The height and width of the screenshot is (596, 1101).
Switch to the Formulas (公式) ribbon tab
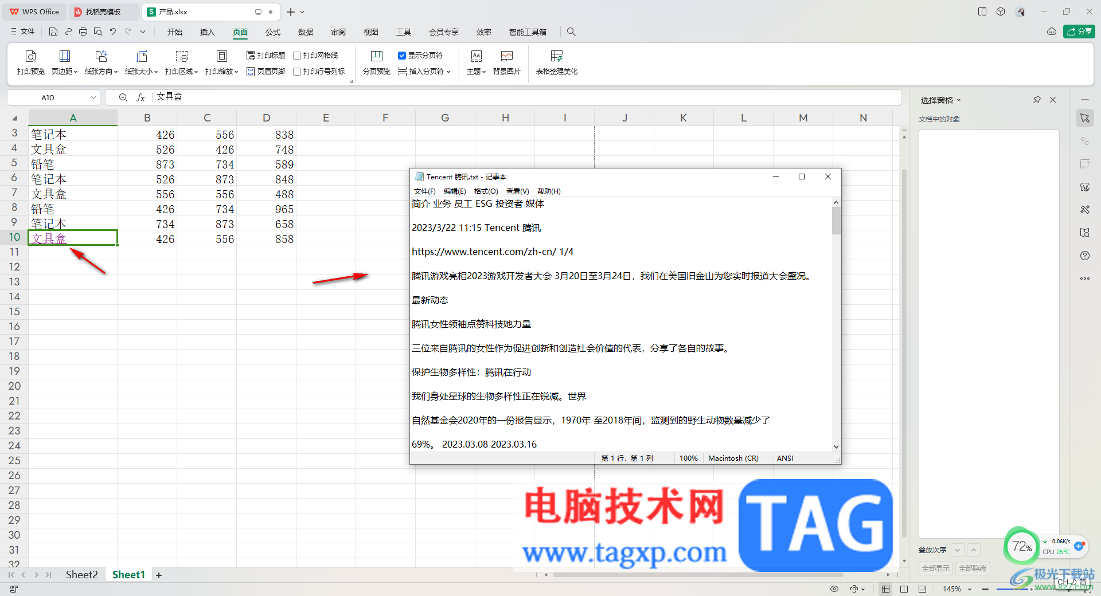(x=273, y=32)
